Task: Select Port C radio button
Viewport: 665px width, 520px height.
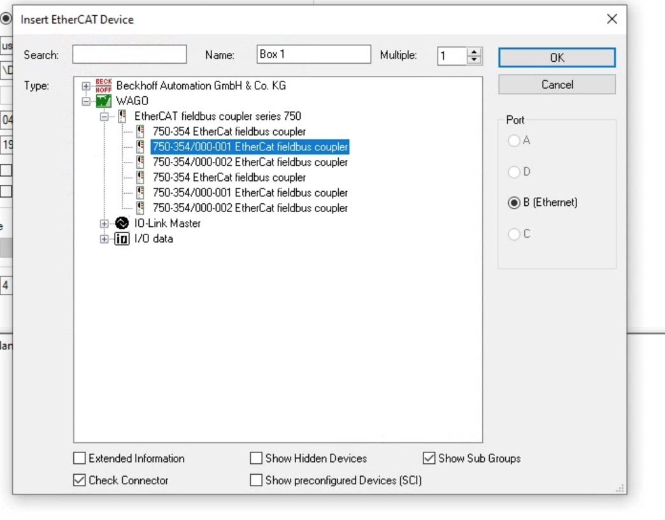Action: (514, 234)
